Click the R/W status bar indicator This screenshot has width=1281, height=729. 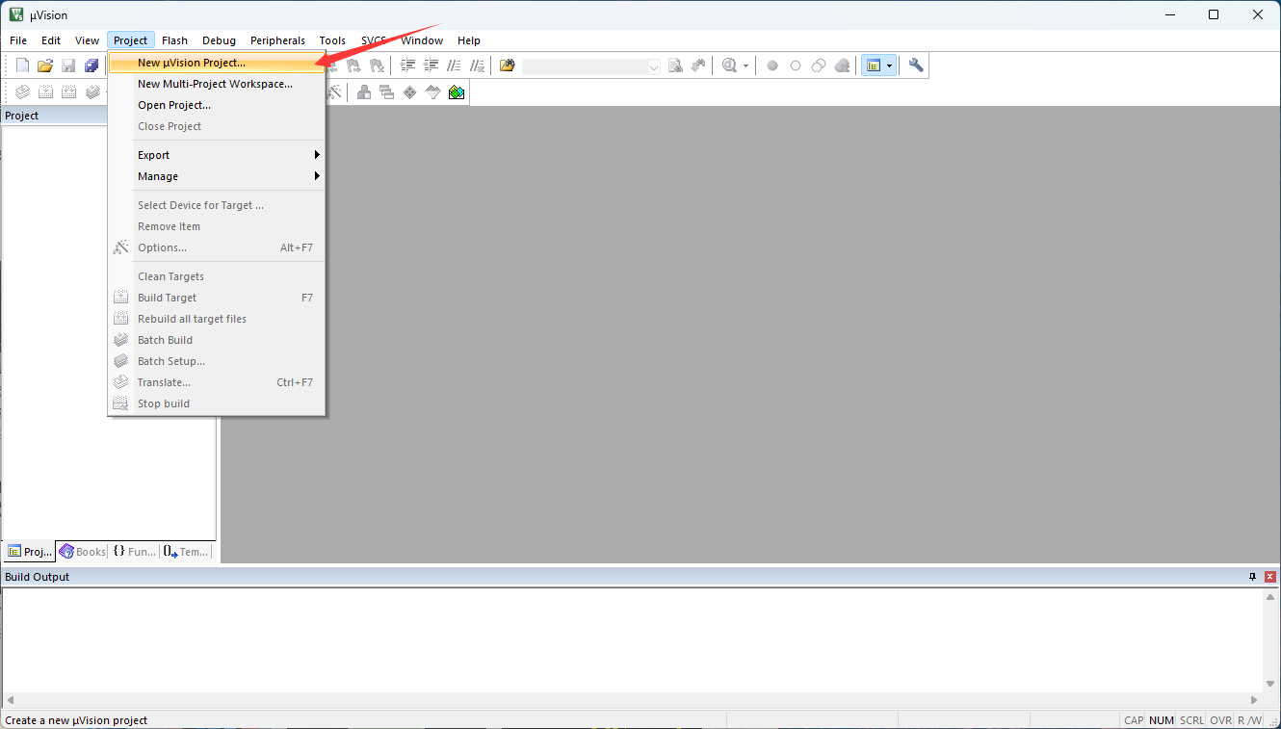[x=1250, y=720]
